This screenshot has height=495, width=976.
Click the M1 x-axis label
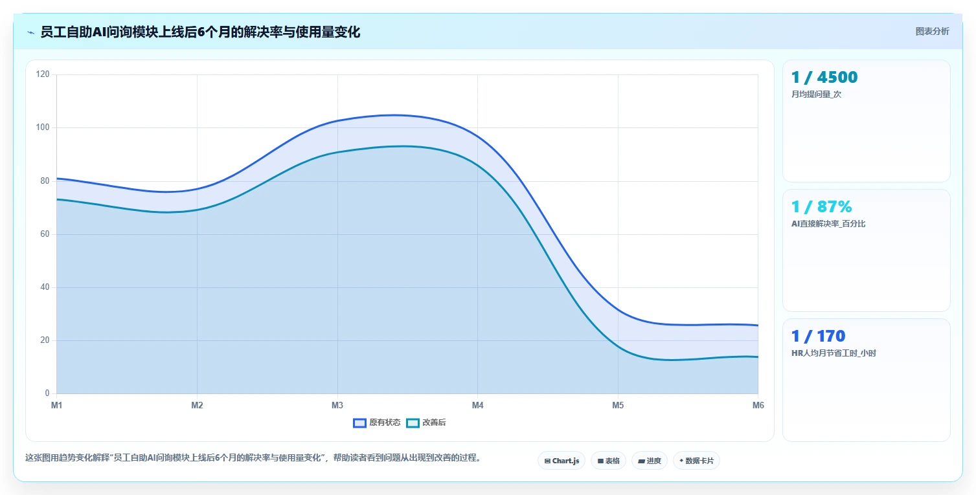click(x=56, y=405)
